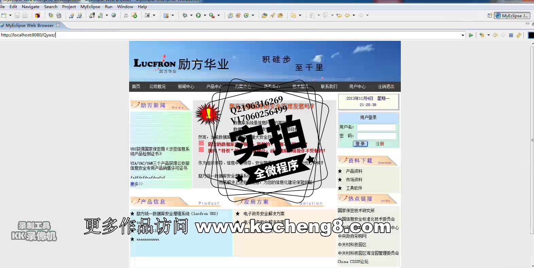The width and height of the screenshot is (534, 268).
Task: Click the green Run button icon
Action: coord(198,15)
